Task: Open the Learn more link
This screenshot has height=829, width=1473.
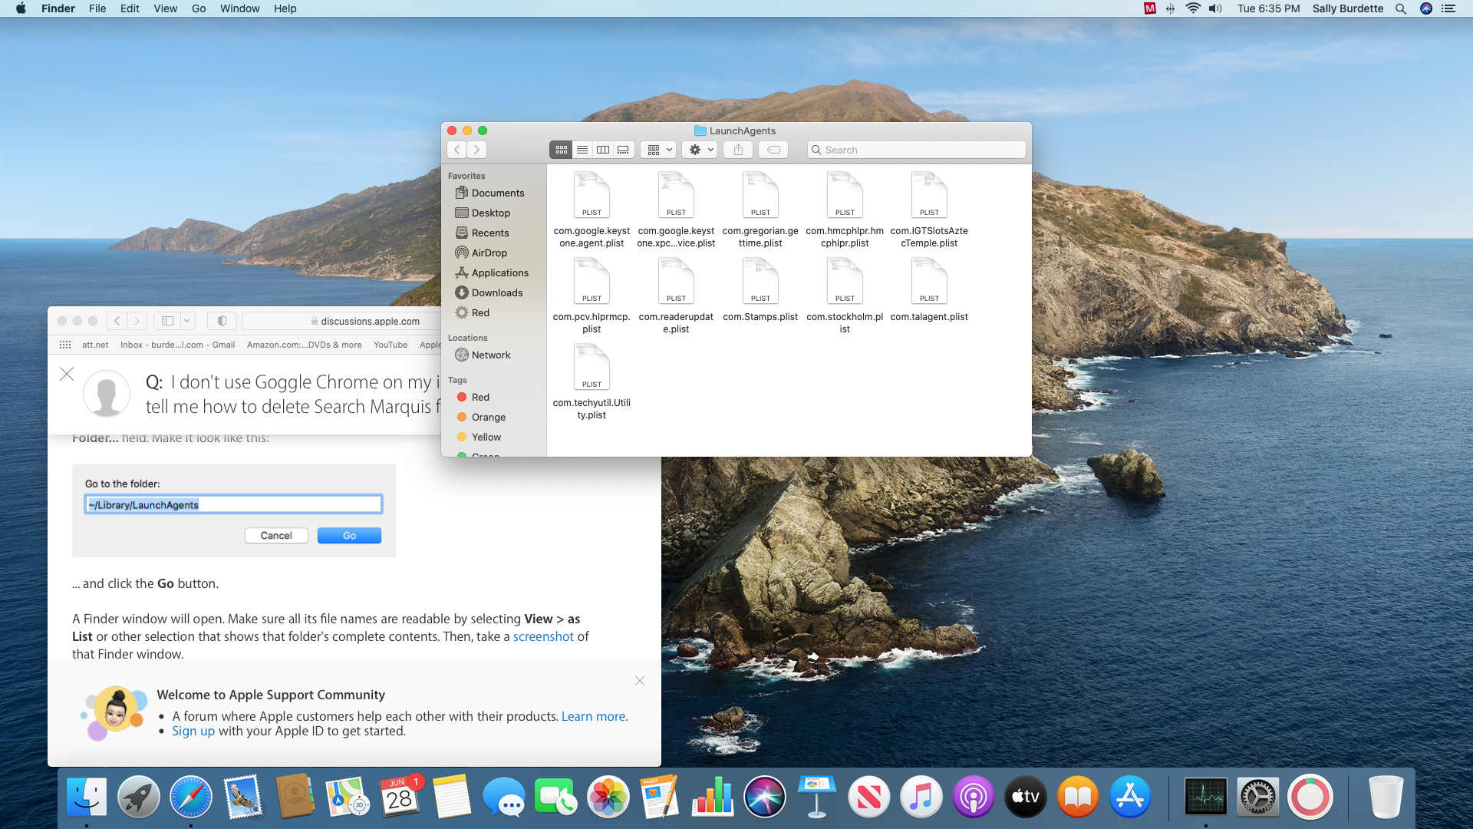Action: (593, 716)
